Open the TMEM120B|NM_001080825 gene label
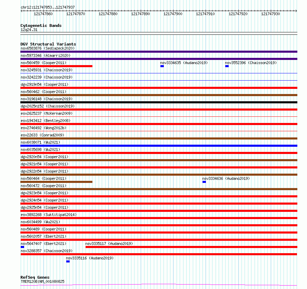The image size is (307, 289). point(42,281)
